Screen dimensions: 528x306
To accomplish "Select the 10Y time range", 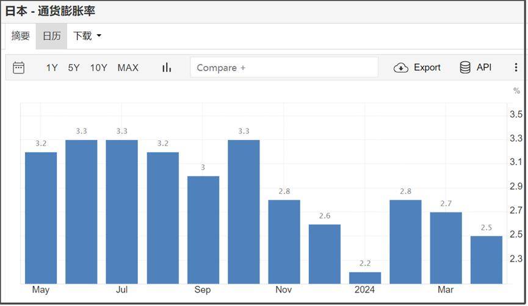I will pos(99,68).
